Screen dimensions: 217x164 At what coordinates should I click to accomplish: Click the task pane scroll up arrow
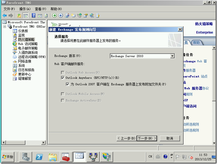[x=214, y=48]
